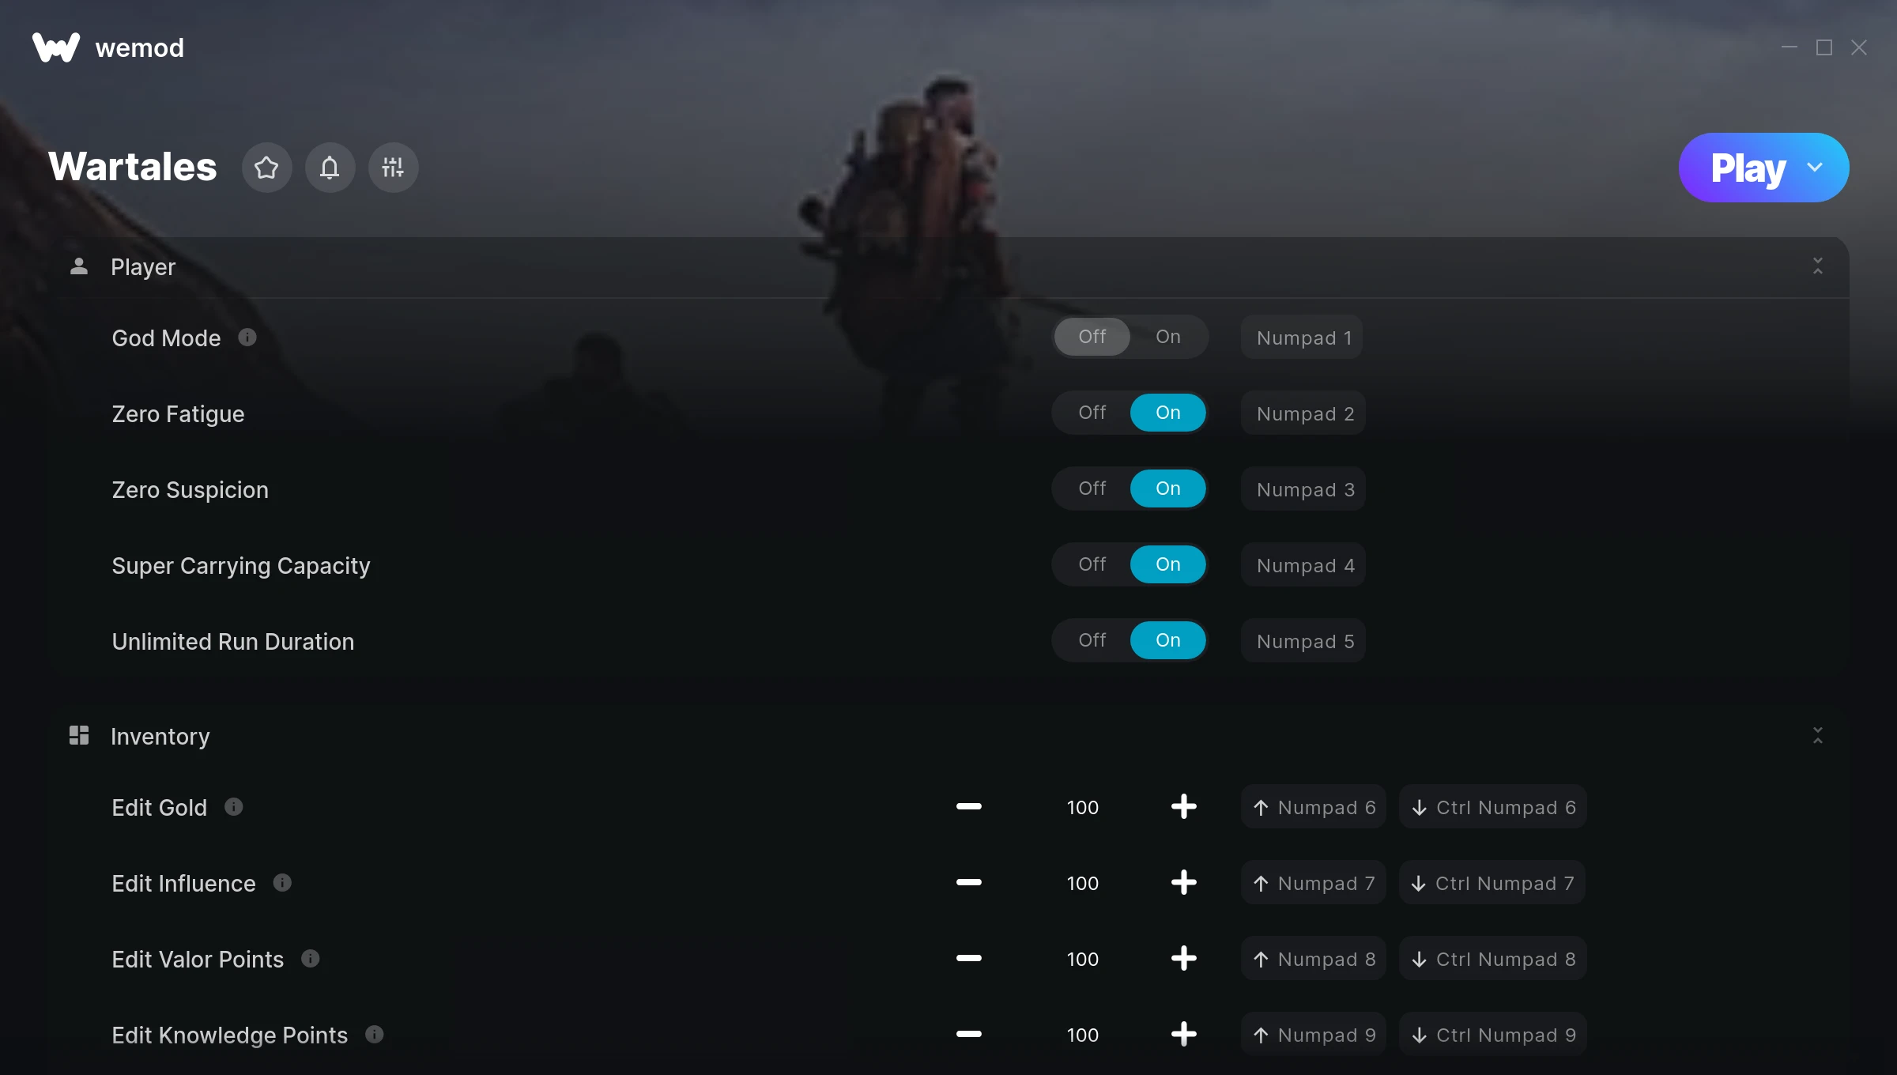Open notifications bell icon for Wartales
1897x1075 pixels.
point(330,168)
